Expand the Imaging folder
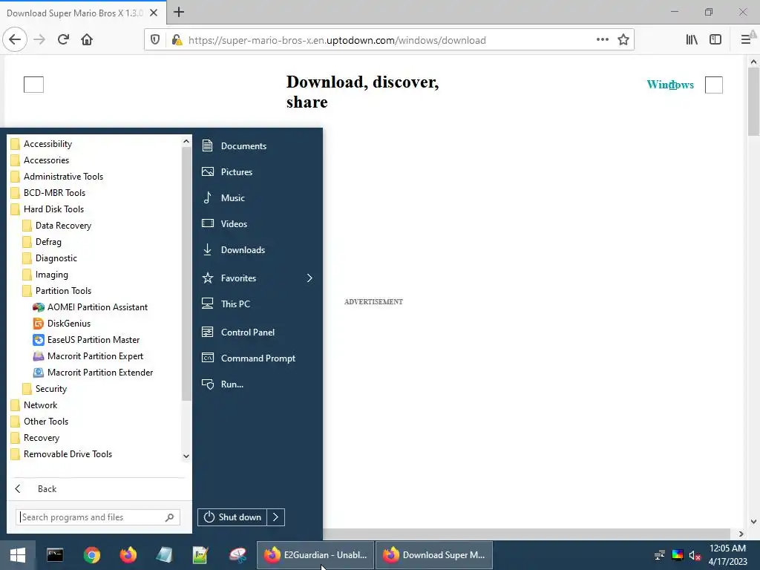The image size is (760, 570). pos(45,275)
